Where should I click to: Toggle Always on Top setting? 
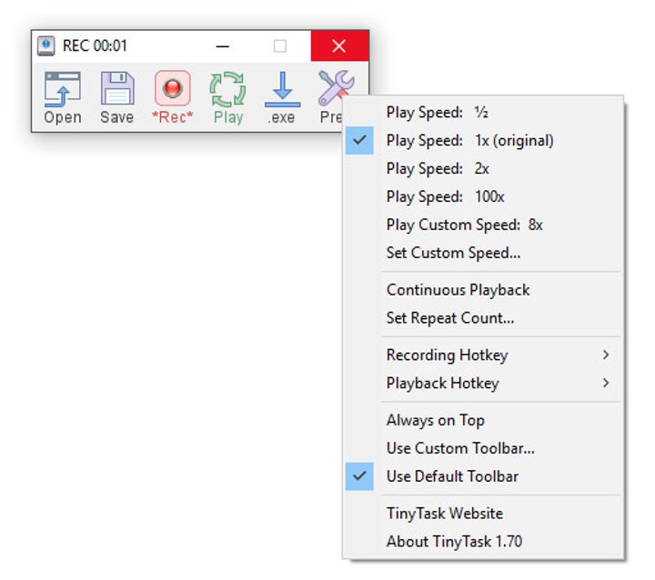click(435, 420)
